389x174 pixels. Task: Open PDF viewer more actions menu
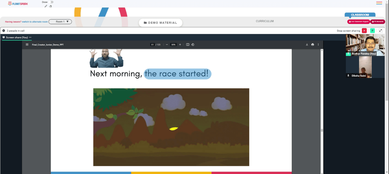(318, 45)
